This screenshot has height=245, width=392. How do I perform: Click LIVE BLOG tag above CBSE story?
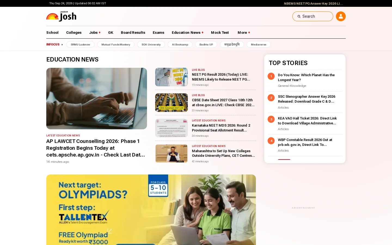coord(198,95)
